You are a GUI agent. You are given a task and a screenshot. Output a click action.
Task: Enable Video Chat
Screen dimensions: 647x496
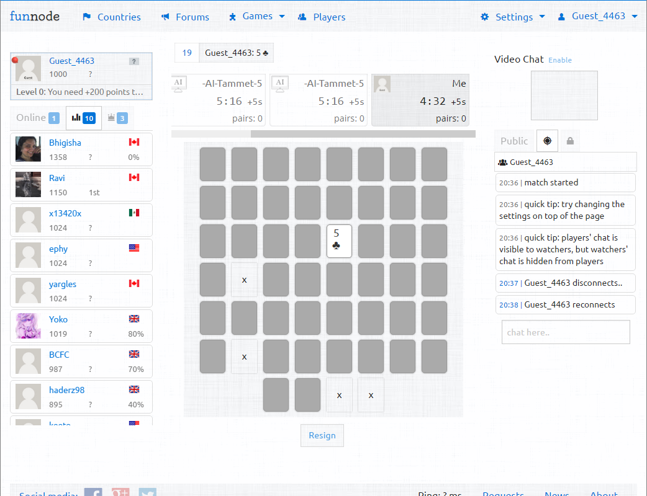pyautogui.click(x=560, y=60)
